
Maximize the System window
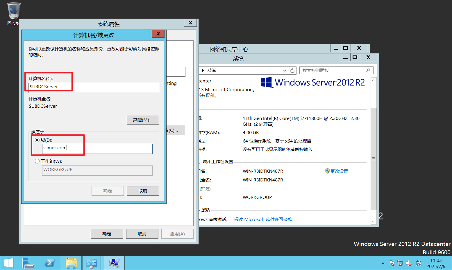[355, 57]
